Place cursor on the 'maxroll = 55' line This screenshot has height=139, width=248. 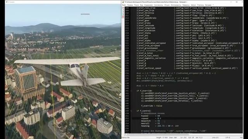click(150, 124)
